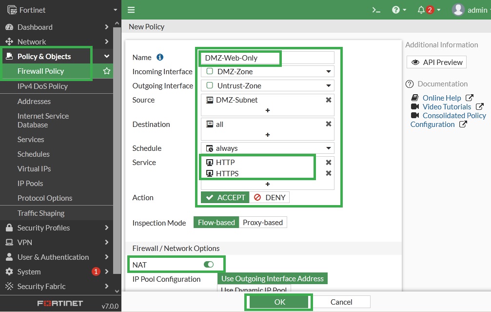Remove DMZ-Subnet from the Source field

coord(329,100)
